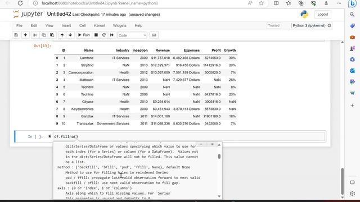Select the Lamtone name cell

[x=87, y=58]
